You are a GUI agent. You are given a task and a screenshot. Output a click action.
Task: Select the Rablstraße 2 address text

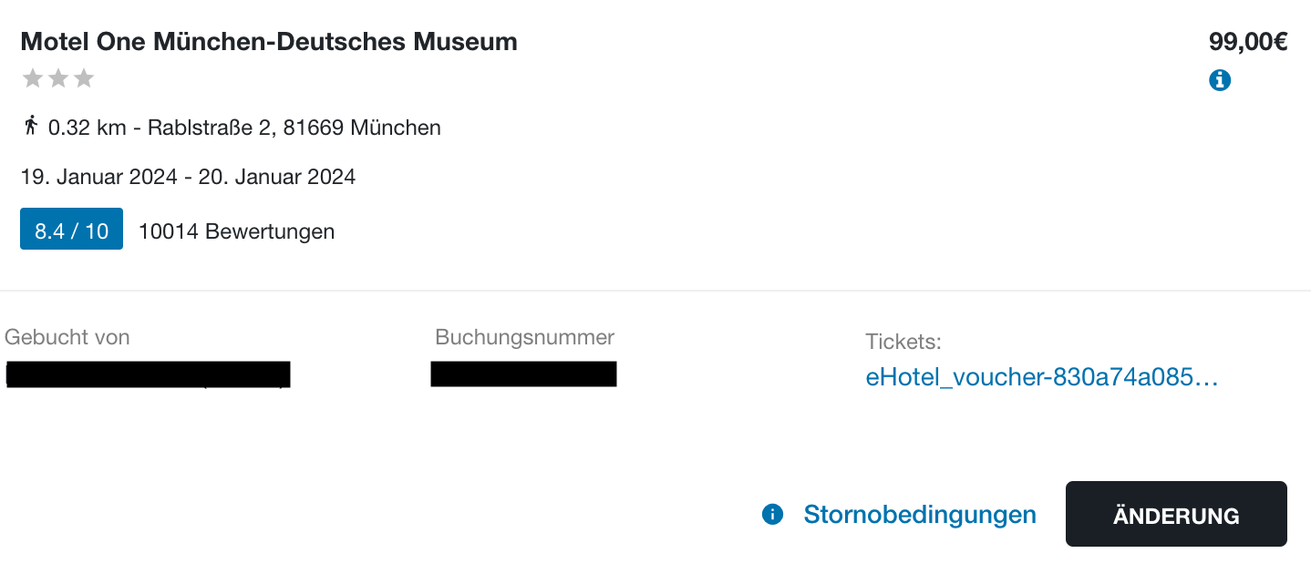[x=294, y=128]
